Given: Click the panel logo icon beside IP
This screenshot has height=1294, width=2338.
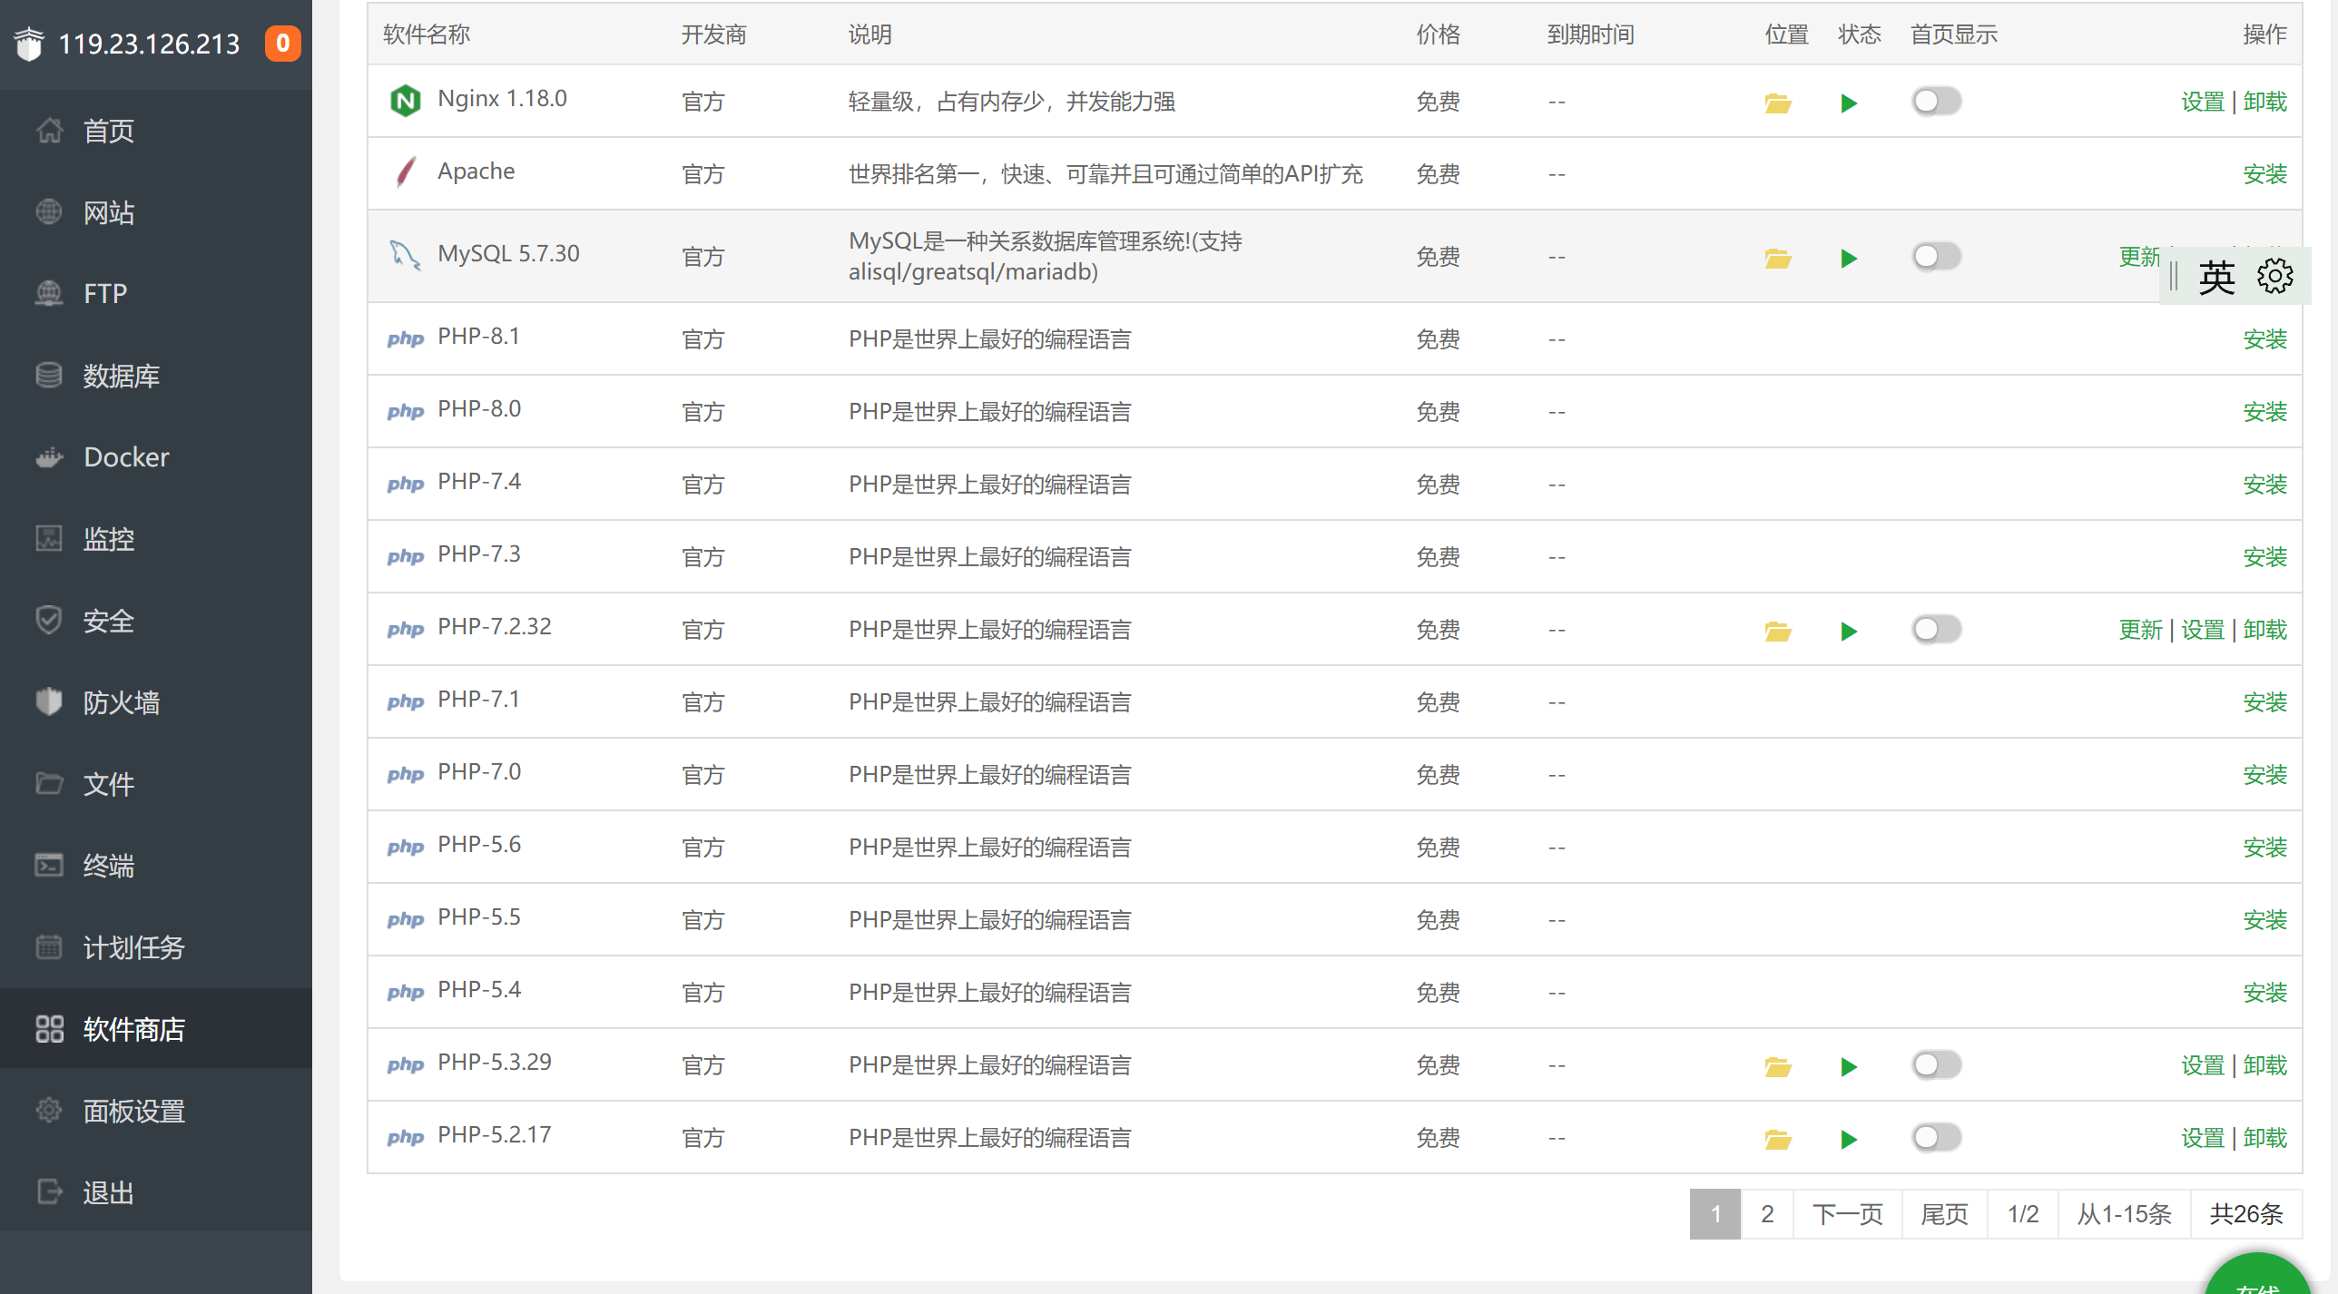Looking at the screenshot, I should [29, 44].
